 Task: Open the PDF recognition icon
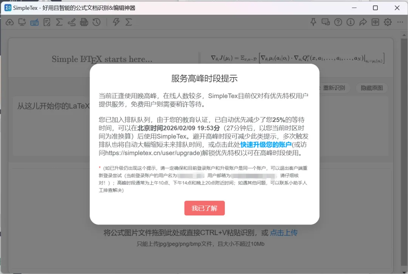pyautogui.click(x=84, y=22)
